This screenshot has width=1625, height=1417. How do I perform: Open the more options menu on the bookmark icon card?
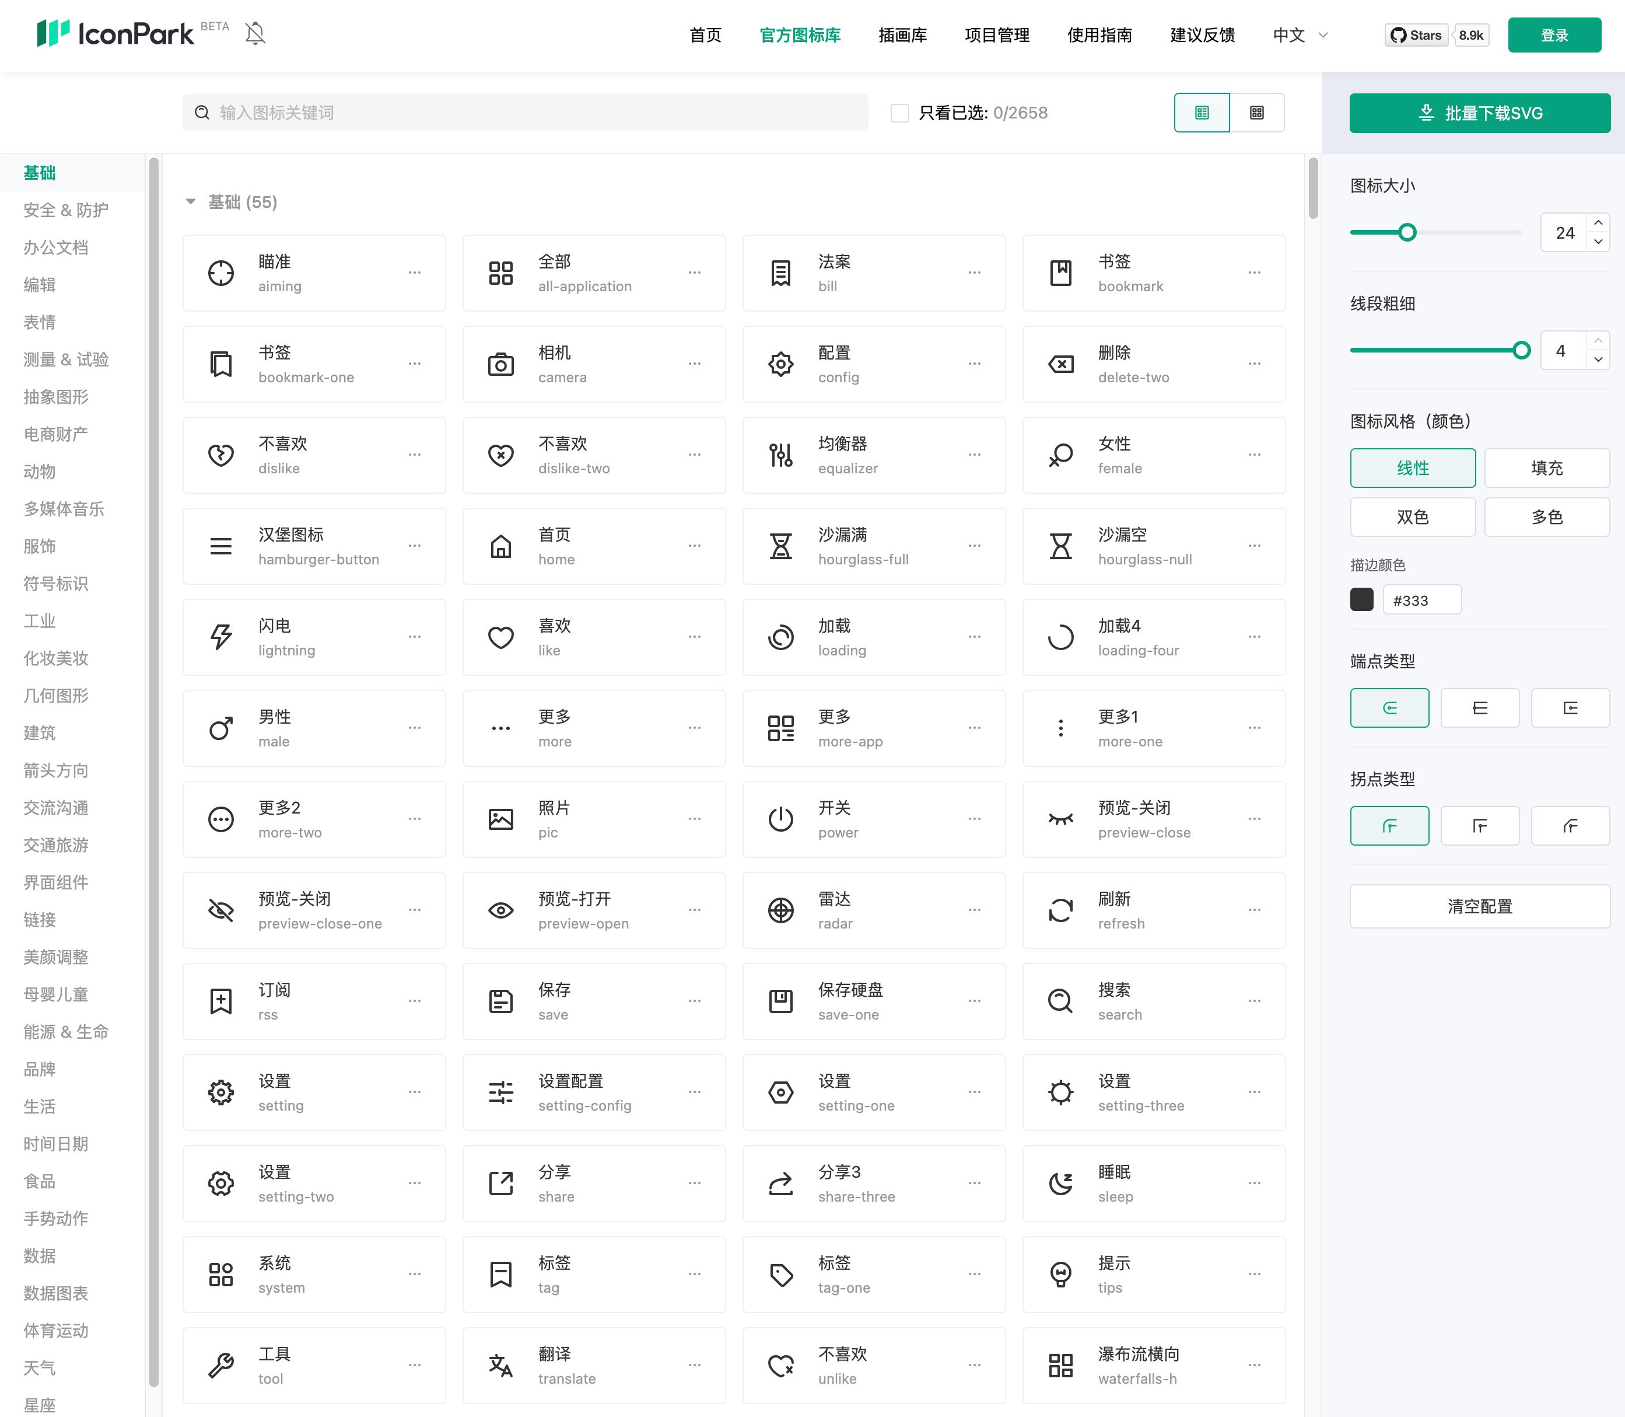tap(1254, 273)
